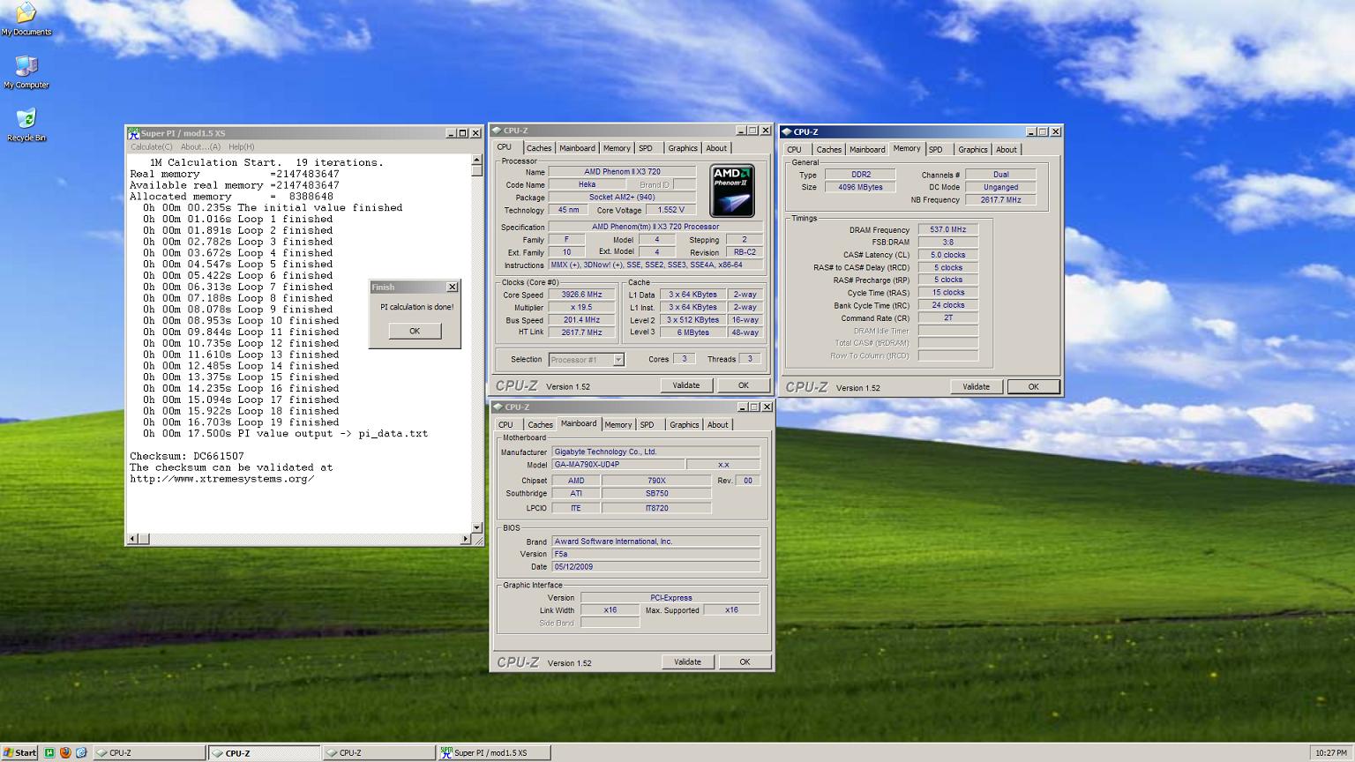Click Validate in the CPU-Z CPU window
Image resolution: width=1355 pixels, height=762 pixels.
click(686, 385)
